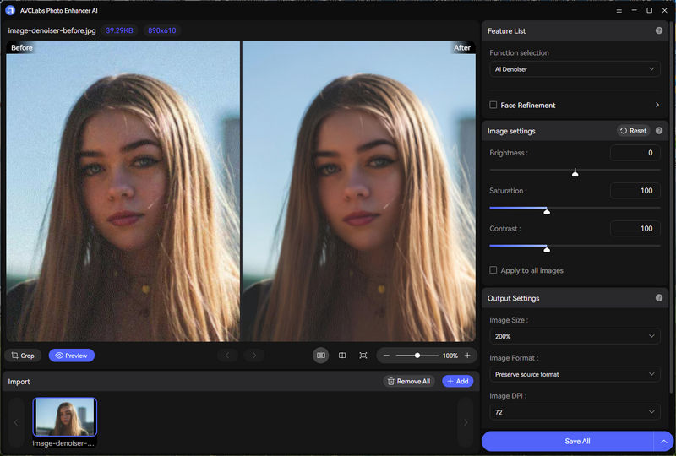Click the Save All button

(566, 441)
